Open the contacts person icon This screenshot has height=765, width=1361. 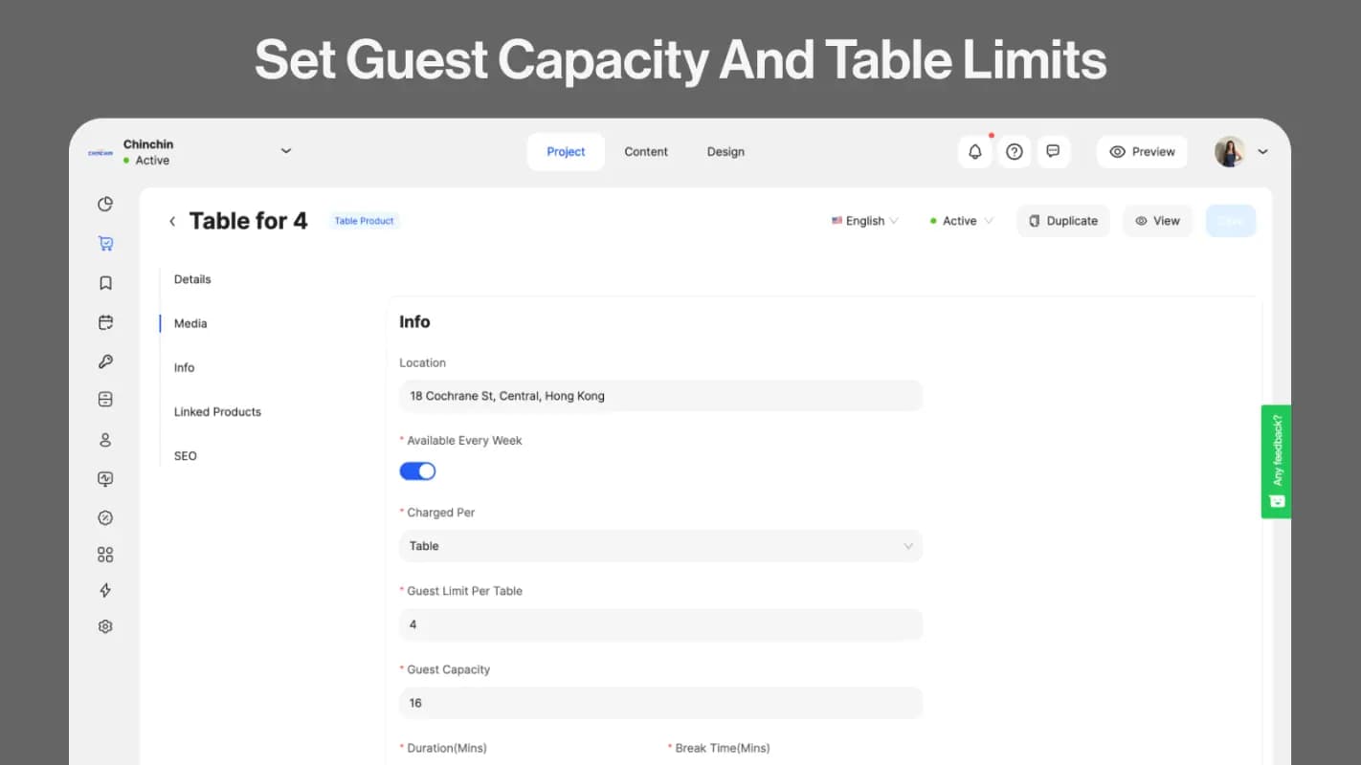tap(105, 440)
